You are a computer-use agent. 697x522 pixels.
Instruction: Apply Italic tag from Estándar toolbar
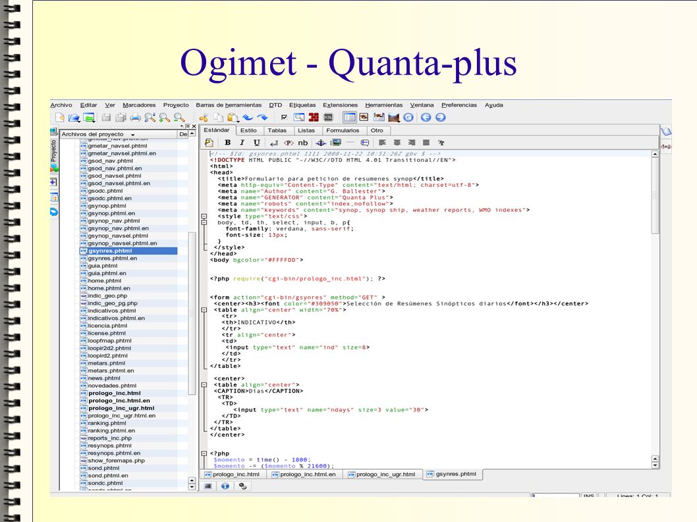coord(242,143)
